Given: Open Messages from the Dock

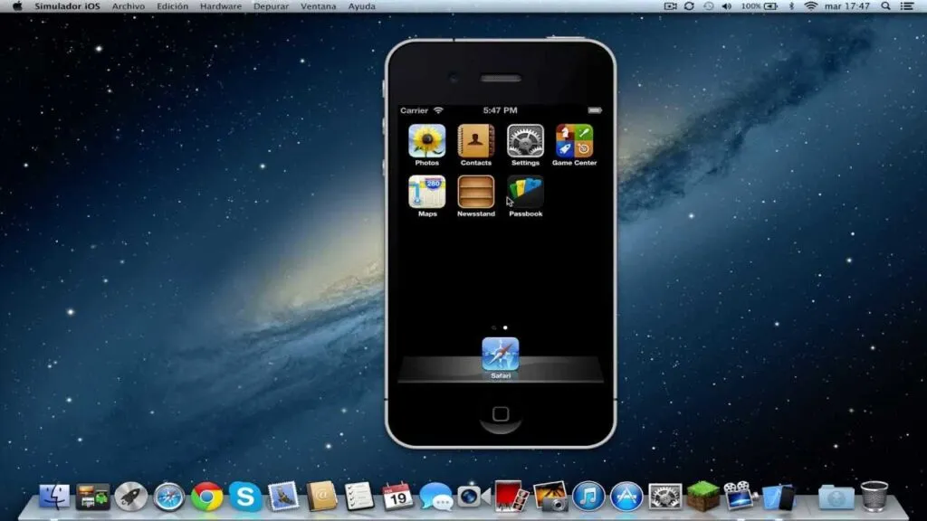Looking at the screenshot, I should tap(435, 497).
